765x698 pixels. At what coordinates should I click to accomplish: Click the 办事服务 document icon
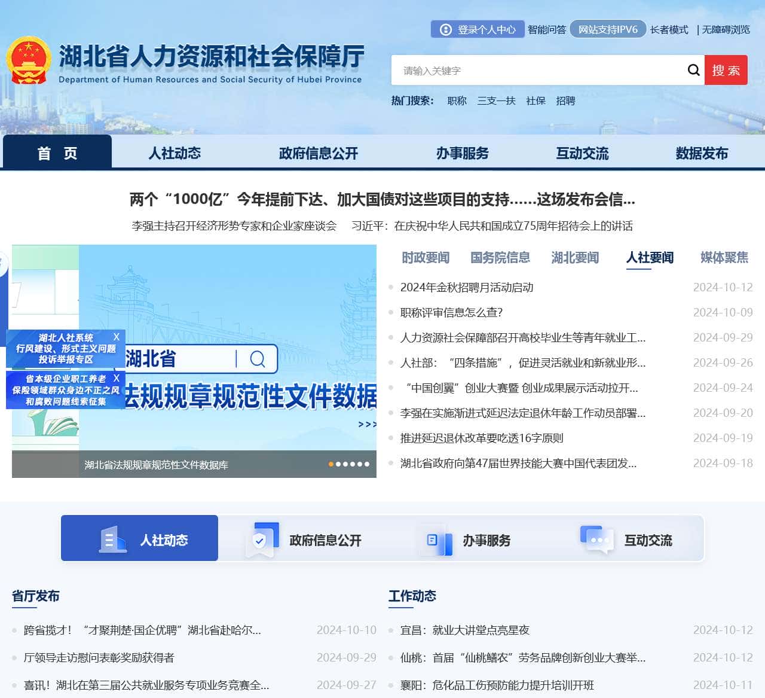tap(436, 539)
